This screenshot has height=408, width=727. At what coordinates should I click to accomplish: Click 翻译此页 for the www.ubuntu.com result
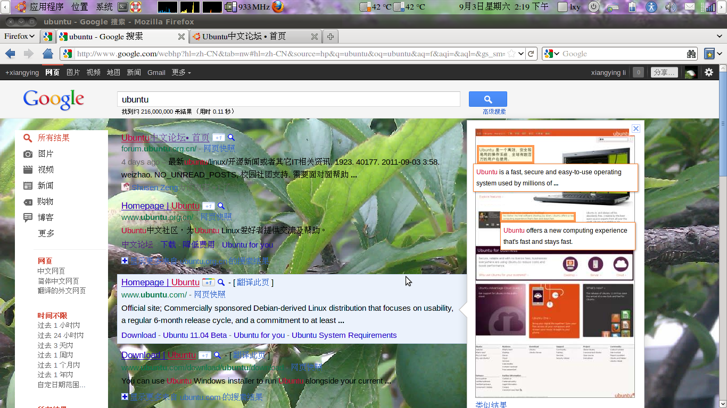(x=253, y=283)
